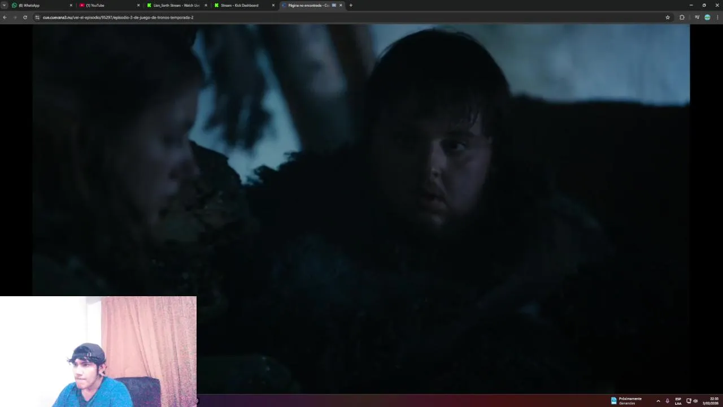Open the volume control in tray
The image size is (723, 407).
tap(695, 401)
